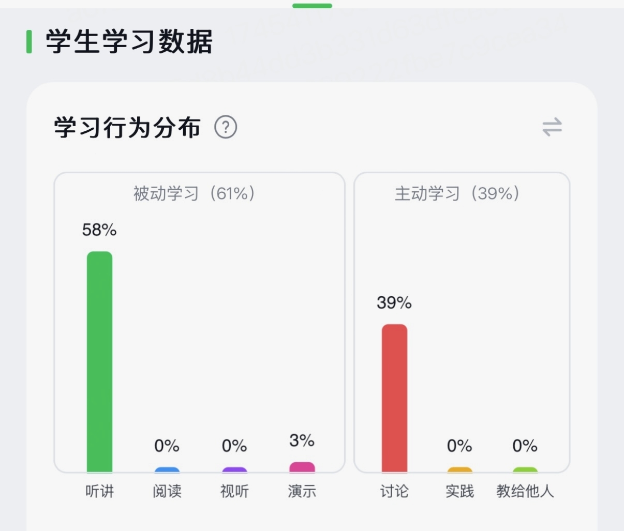Image resolution: width=624 pixels, height=531 pixels.
Task: Click the red 讨论 39% bar
Action: pyautogui.click(x=394, y=398)
